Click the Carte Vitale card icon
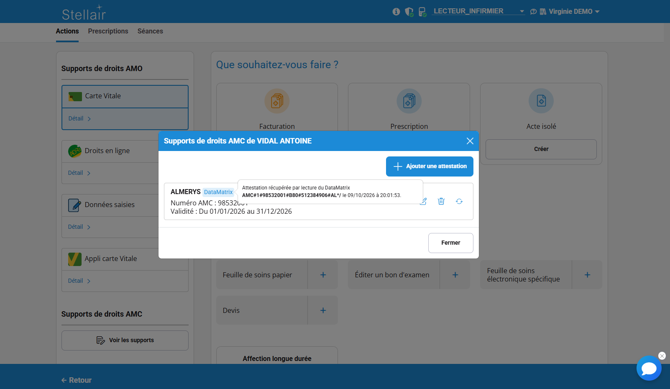The height and width of the screenshot is (389, 670). point(75,97)
